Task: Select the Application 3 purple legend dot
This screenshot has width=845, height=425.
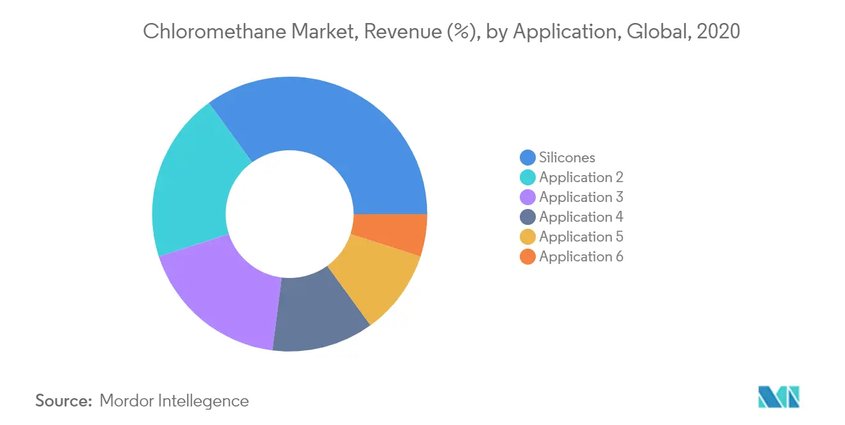Action: coord(528,197)
